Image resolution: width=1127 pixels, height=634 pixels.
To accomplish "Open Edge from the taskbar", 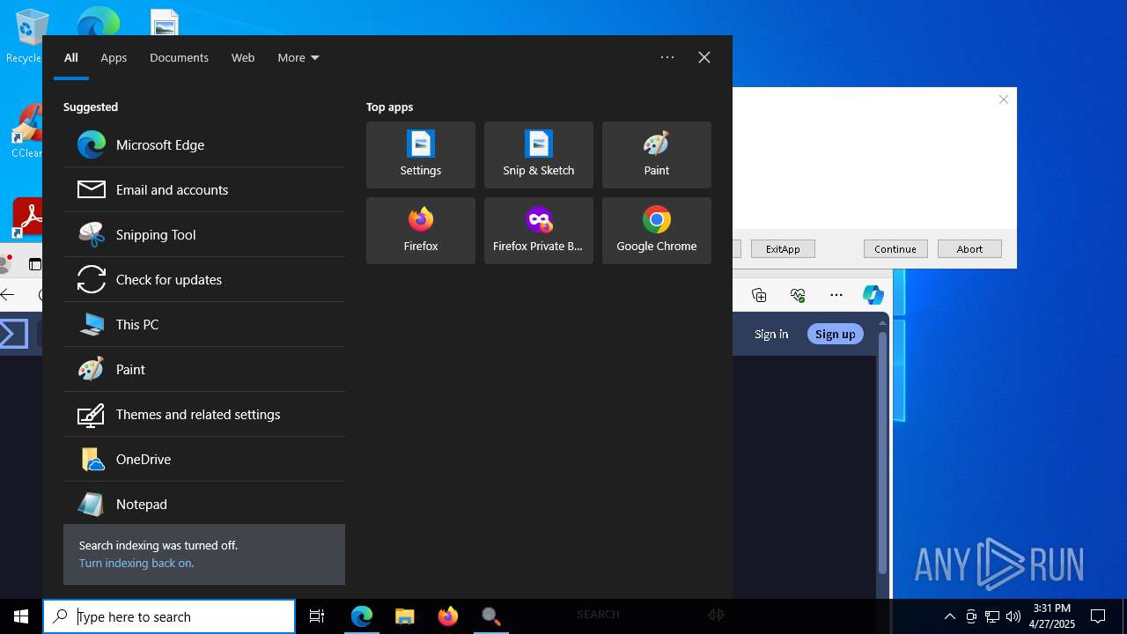I will 362,616.
